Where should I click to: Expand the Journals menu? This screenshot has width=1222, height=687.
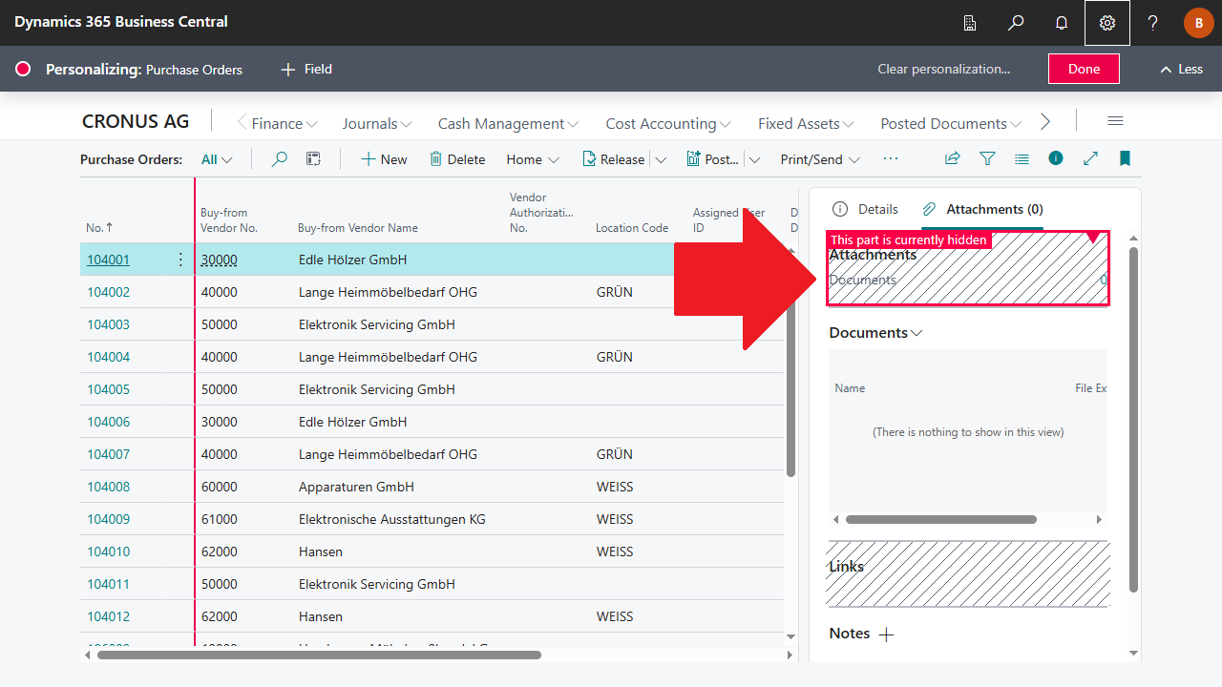[377, 123]
